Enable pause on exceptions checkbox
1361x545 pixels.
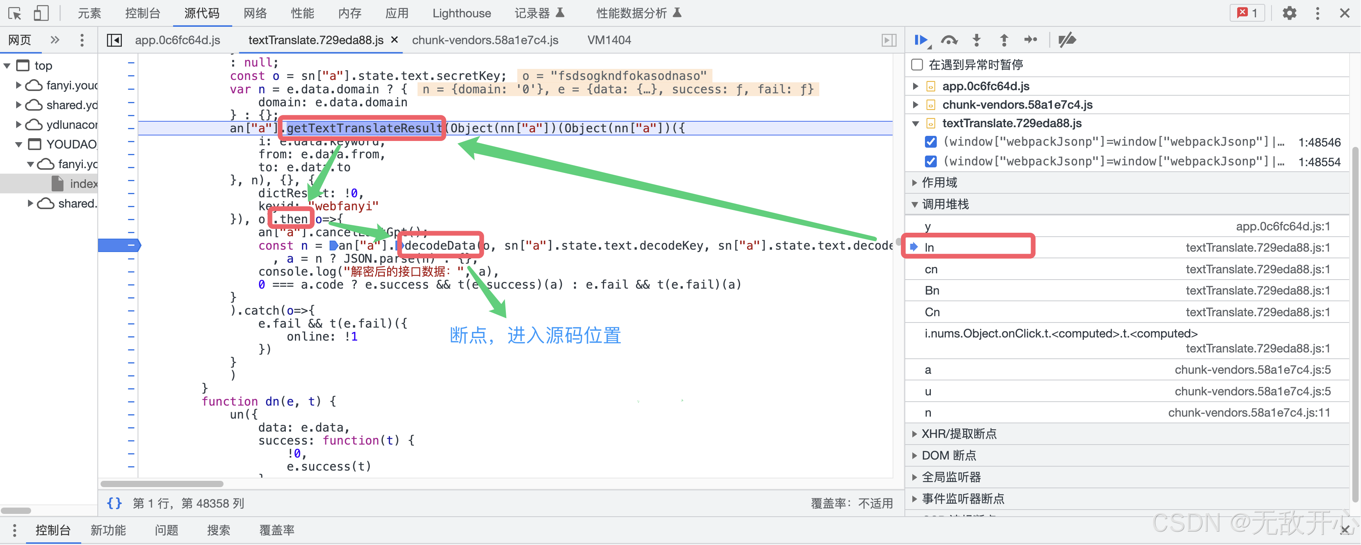click(x=917, y=65)
